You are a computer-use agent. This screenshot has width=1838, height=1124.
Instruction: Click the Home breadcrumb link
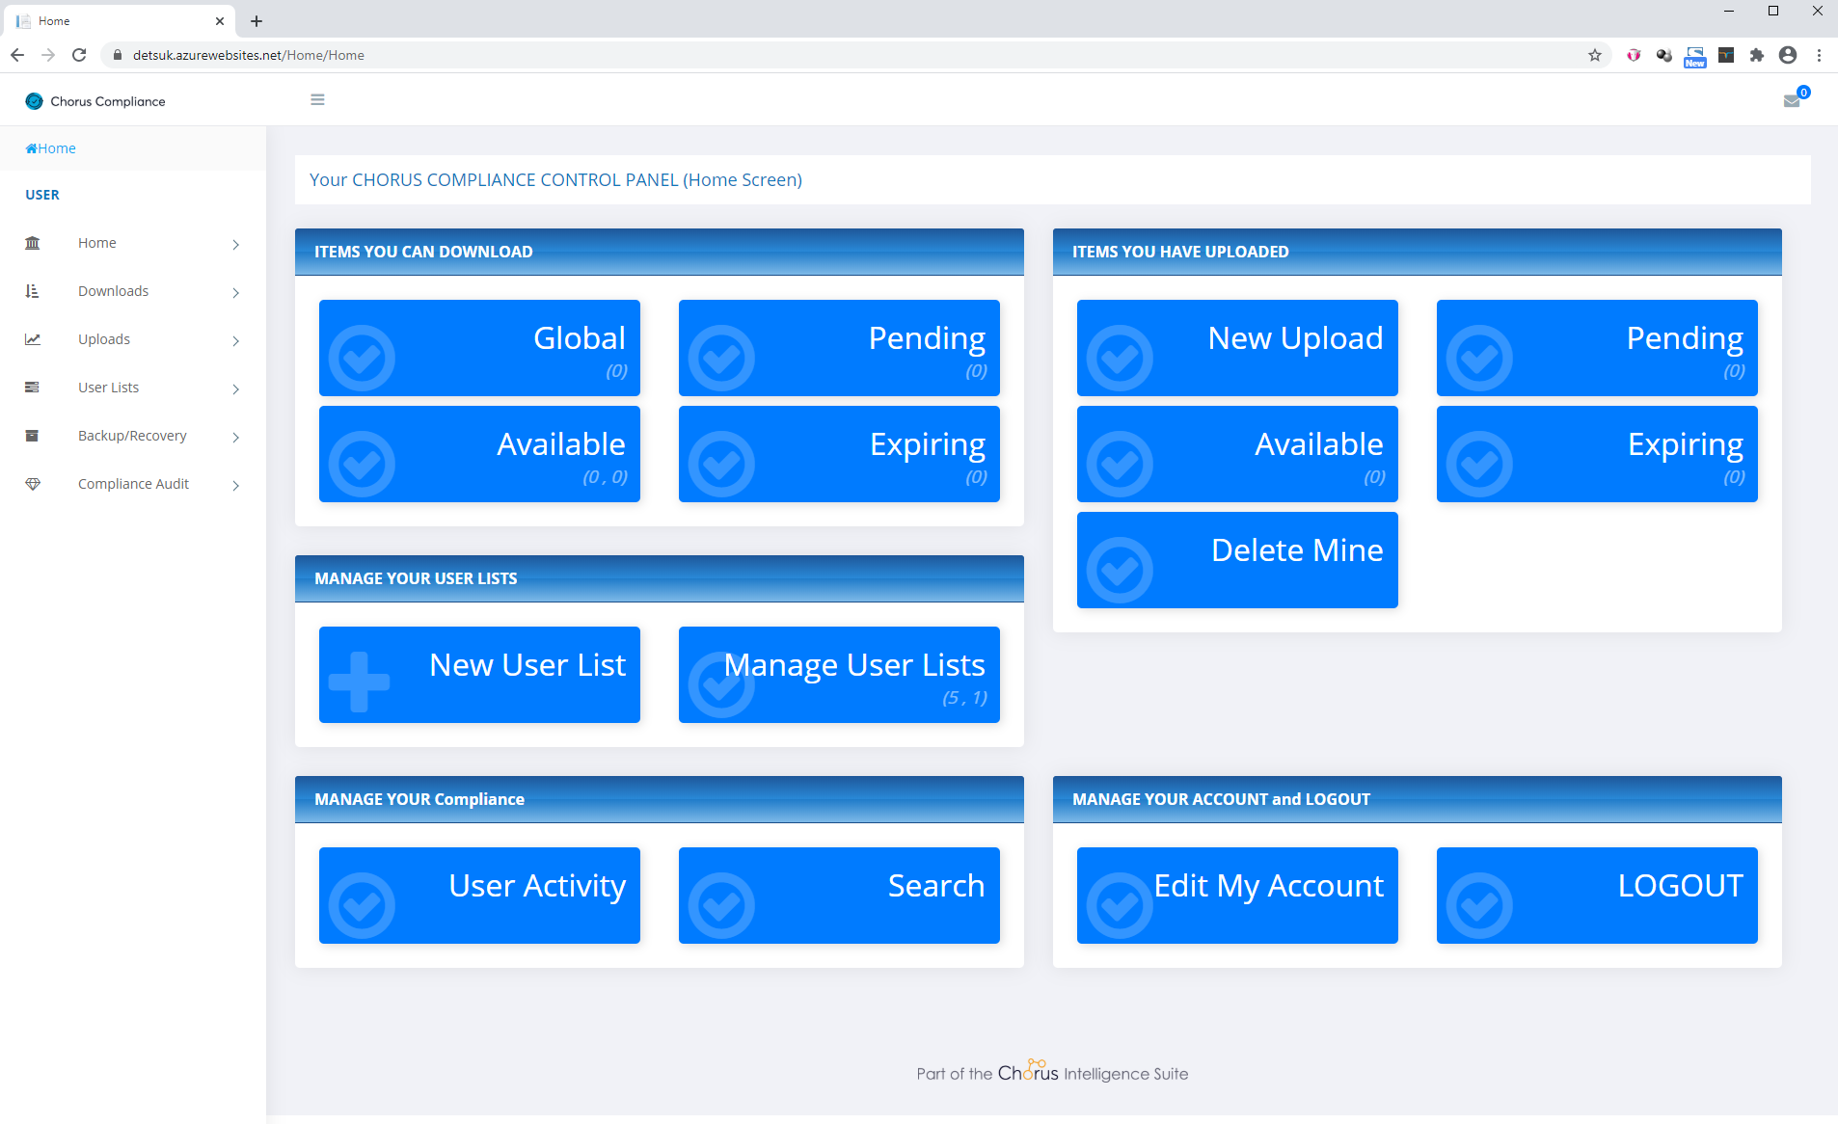point(50,148)
